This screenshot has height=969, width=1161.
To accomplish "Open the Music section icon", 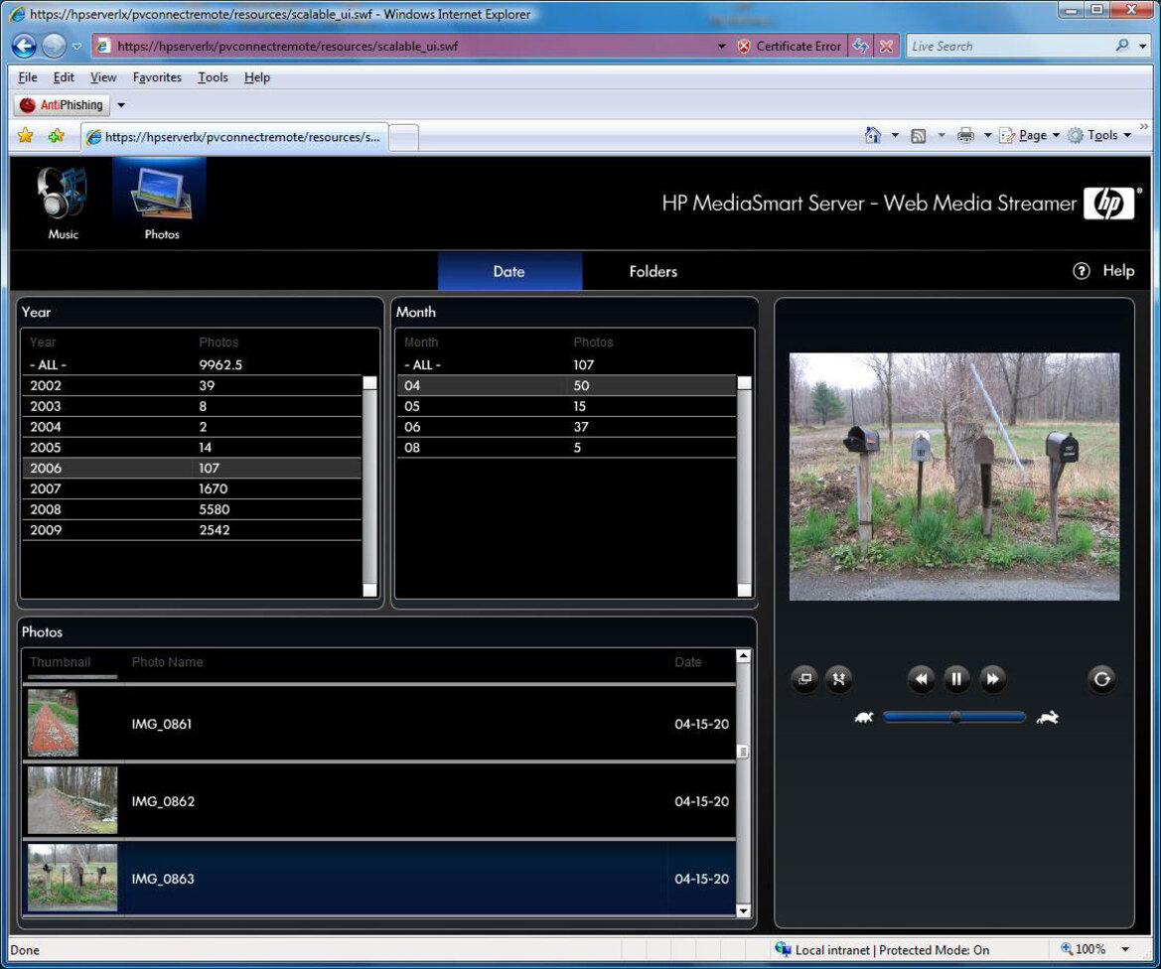I will click(x=63, y=194).
